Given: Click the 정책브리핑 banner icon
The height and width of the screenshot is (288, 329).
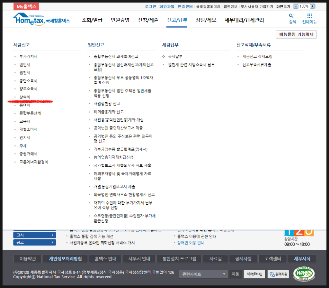Looking at the screenshot, I should click(254, 274).
